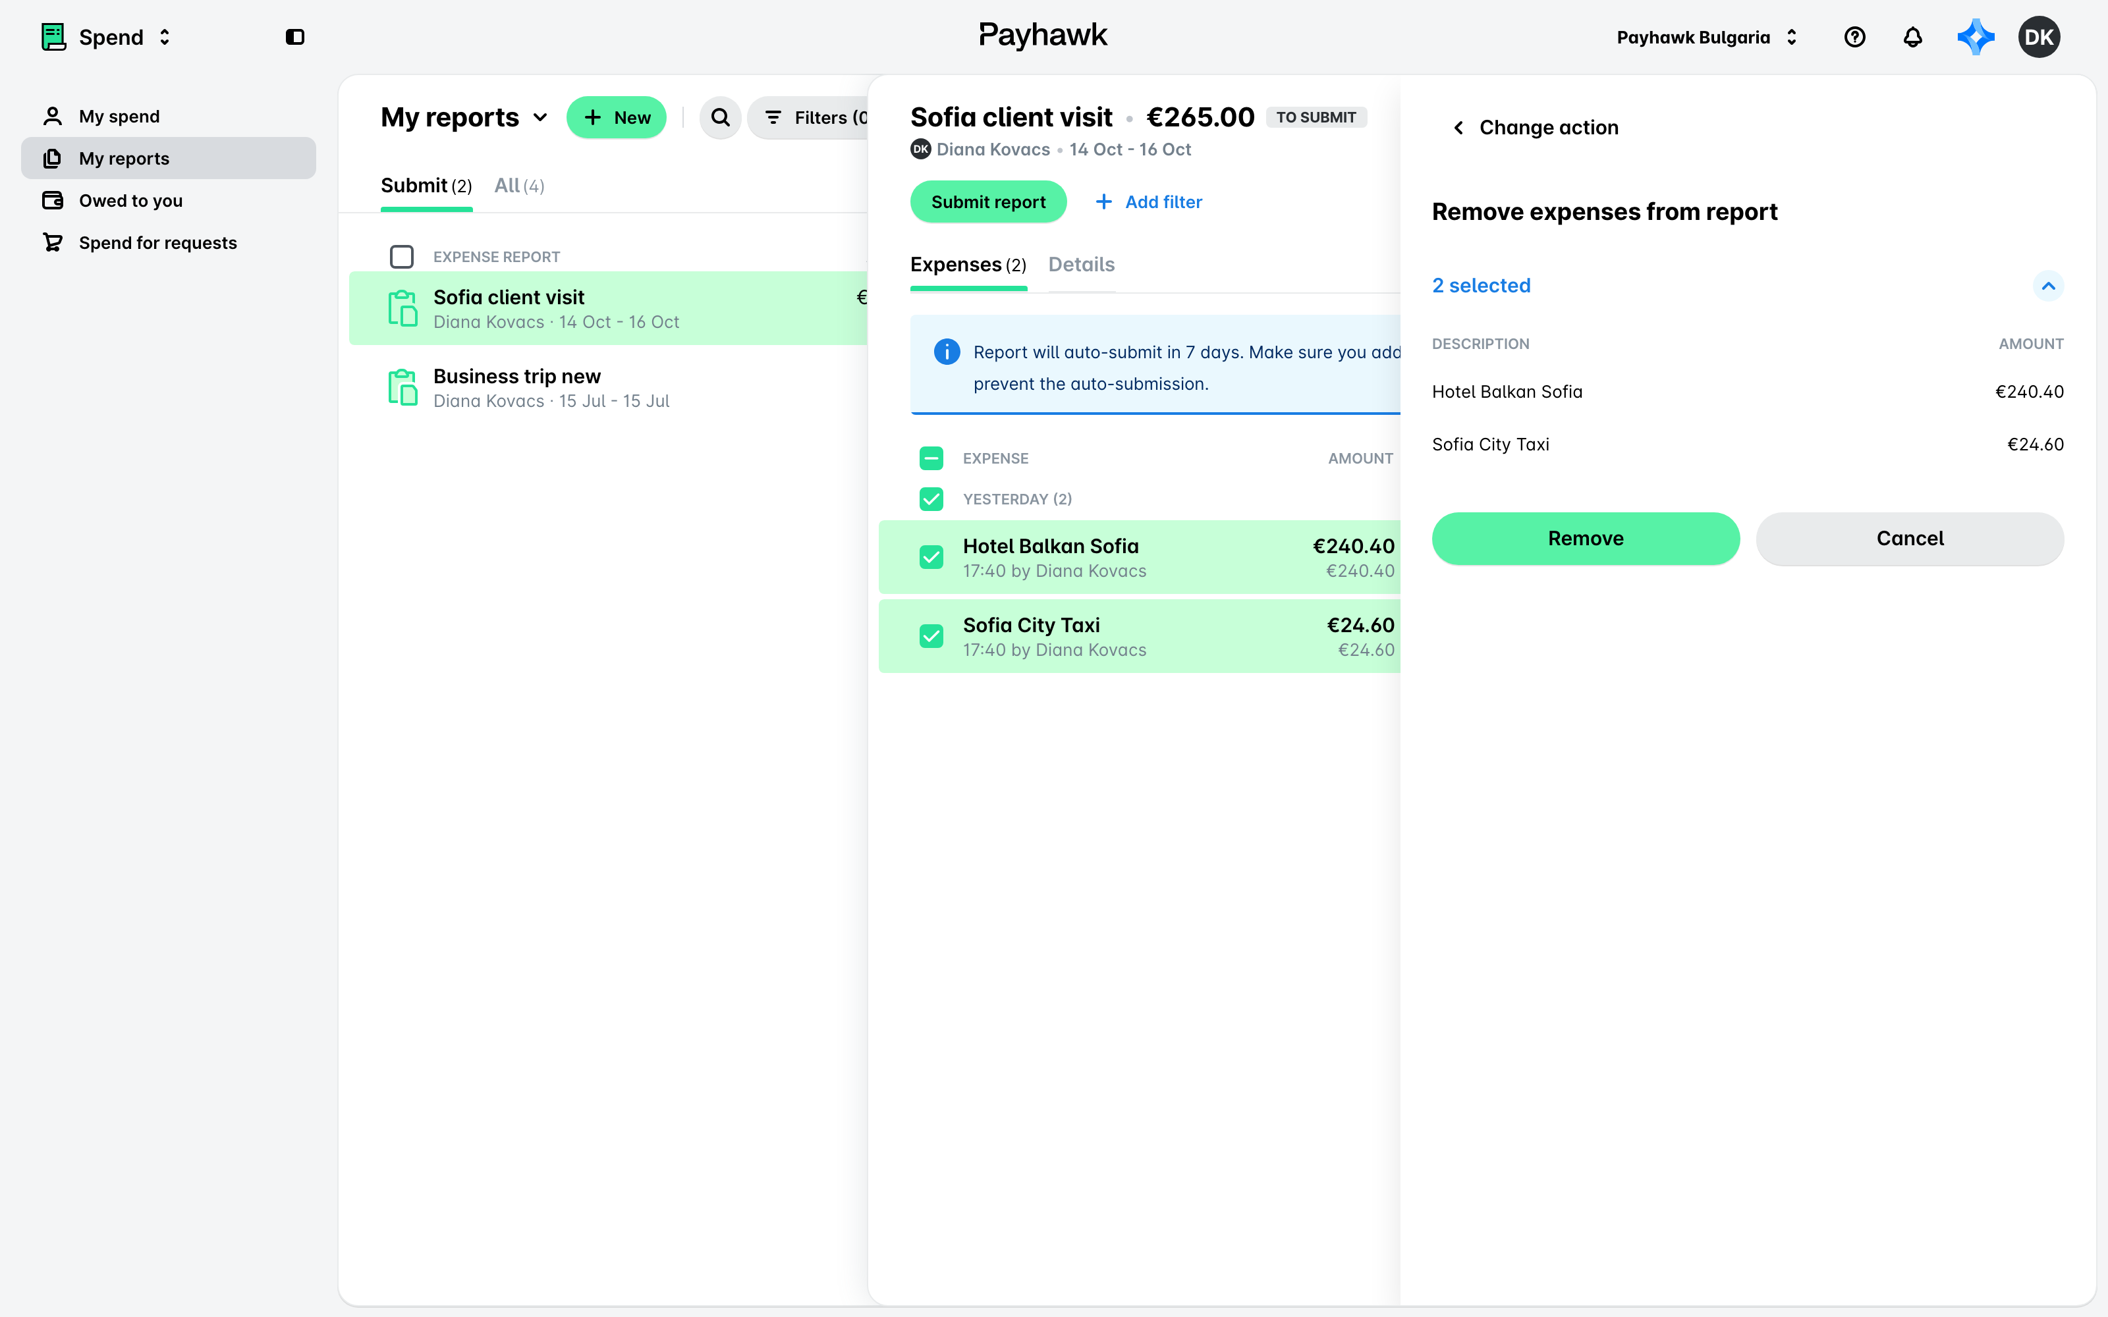Viewport: 2108px width, 1317px height.
Task: Launch the blue AI assistant star icon
Action: point(1976,37)
